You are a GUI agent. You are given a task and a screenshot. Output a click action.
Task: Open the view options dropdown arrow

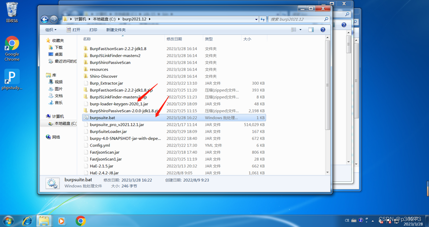[x=300, y=30]
